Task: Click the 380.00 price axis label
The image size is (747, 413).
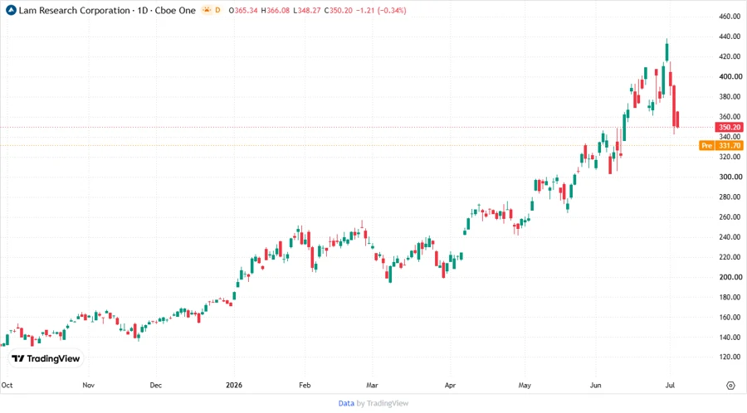Action: click(730, 96)
